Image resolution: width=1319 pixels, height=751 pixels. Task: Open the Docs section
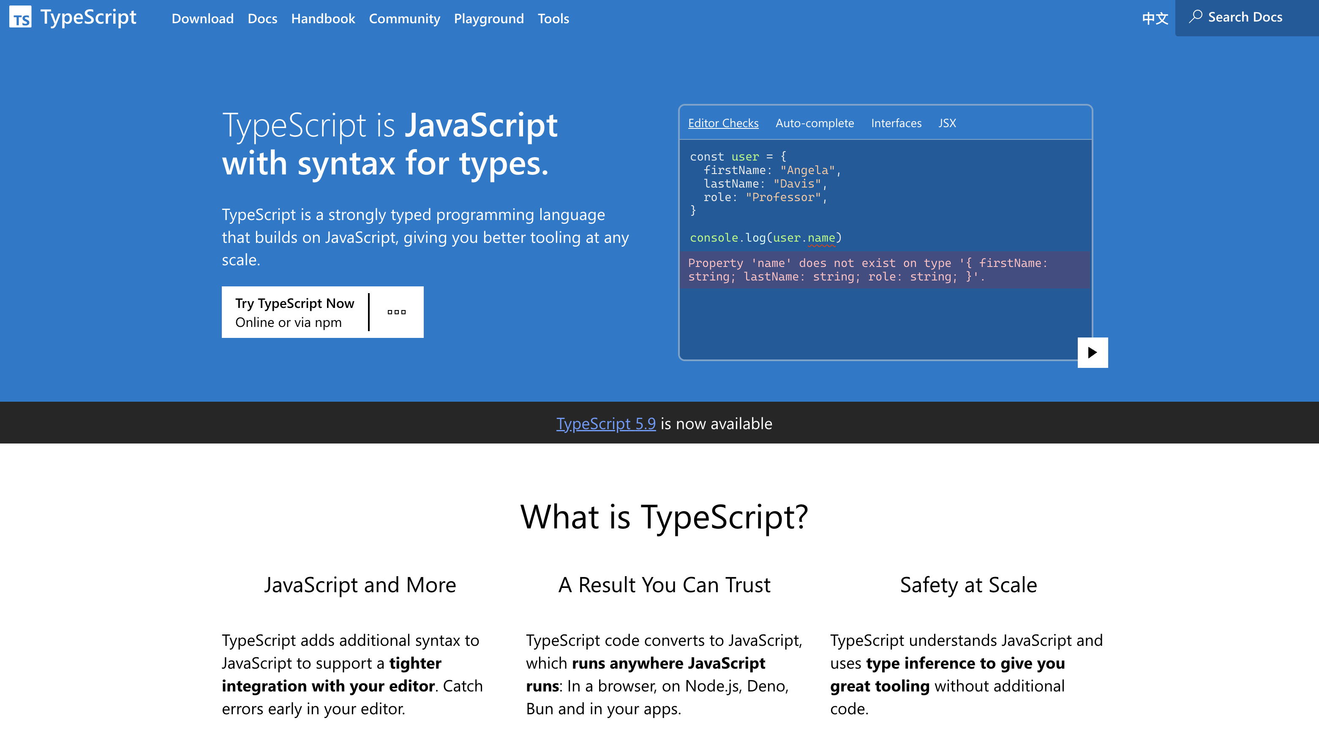click(x=262, y=19)
